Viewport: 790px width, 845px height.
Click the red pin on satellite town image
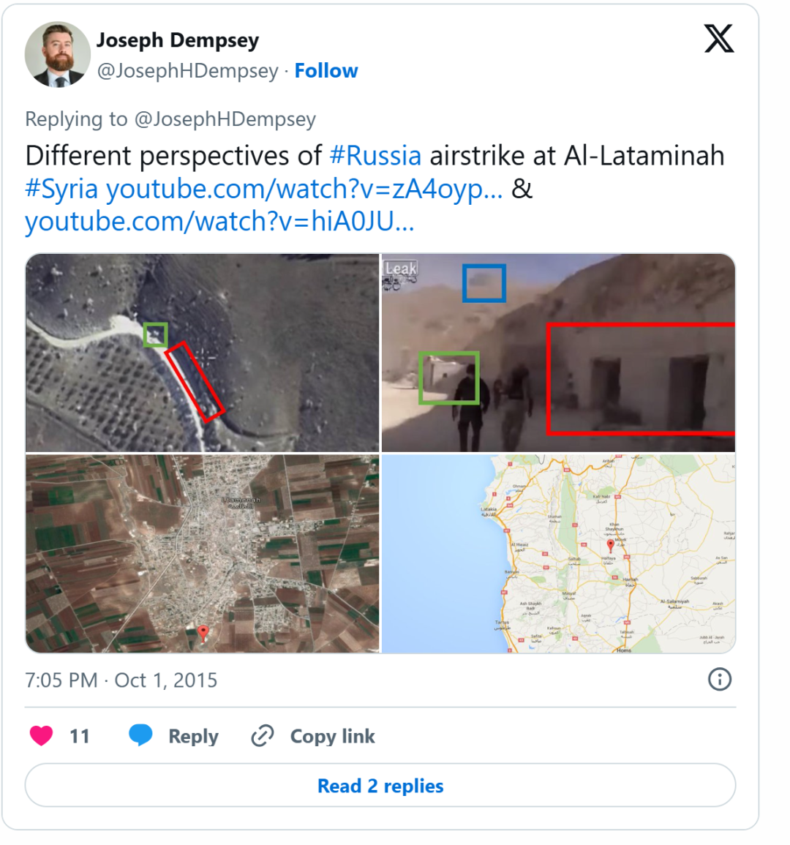click(x=203, y=633)
